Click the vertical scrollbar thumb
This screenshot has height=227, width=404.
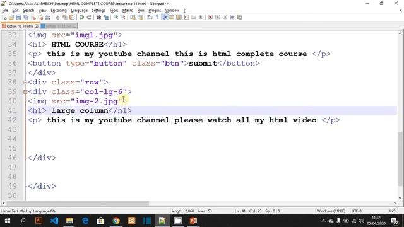400,158
